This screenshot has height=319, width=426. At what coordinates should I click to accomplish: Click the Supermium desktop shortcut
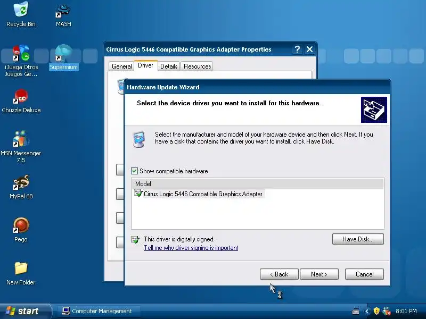(63, 57)
